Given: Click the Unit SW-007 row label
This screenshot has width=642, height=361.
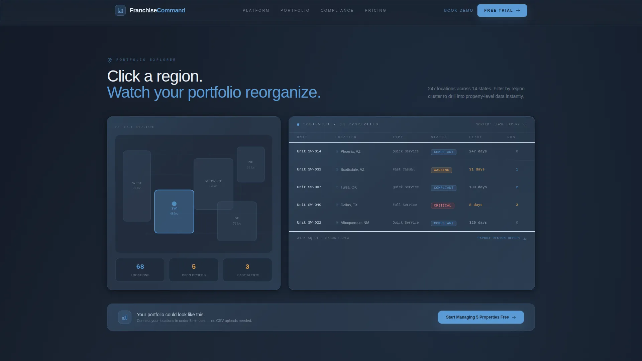Looking at the screenshot, I should click(x=309, y=187).
